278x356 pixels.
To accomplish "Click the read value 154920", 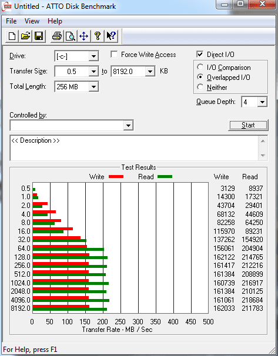I will tap(252, 240).
